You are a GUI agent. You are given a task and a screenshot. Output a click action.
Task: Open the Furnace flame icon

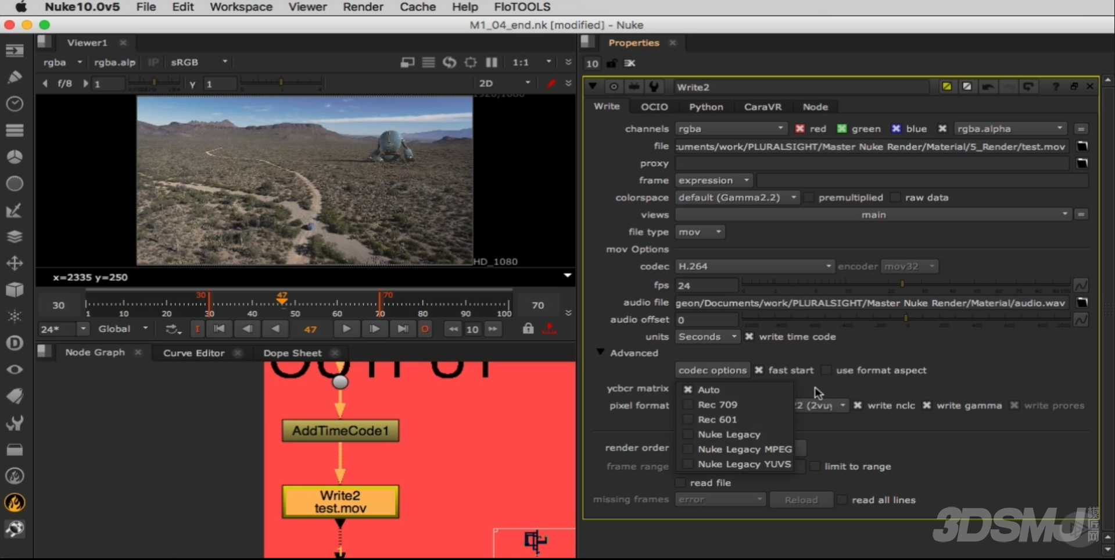coord(15,502)
